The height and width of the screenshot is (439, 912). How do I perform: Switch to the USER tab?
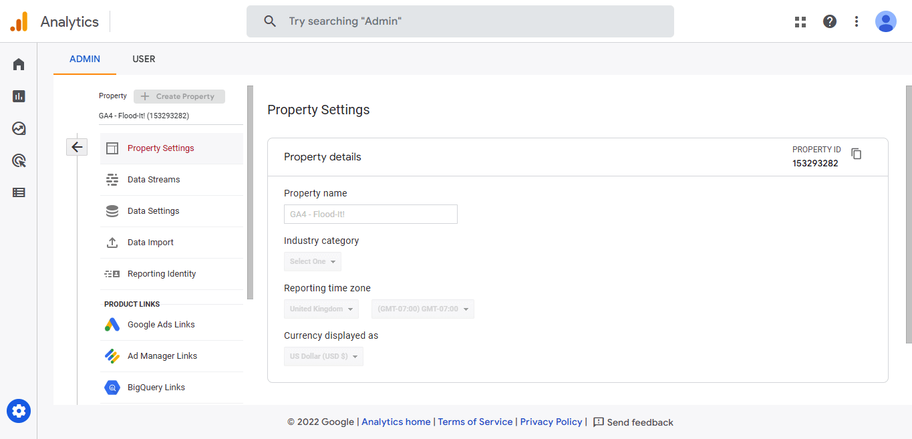[144, 59]
